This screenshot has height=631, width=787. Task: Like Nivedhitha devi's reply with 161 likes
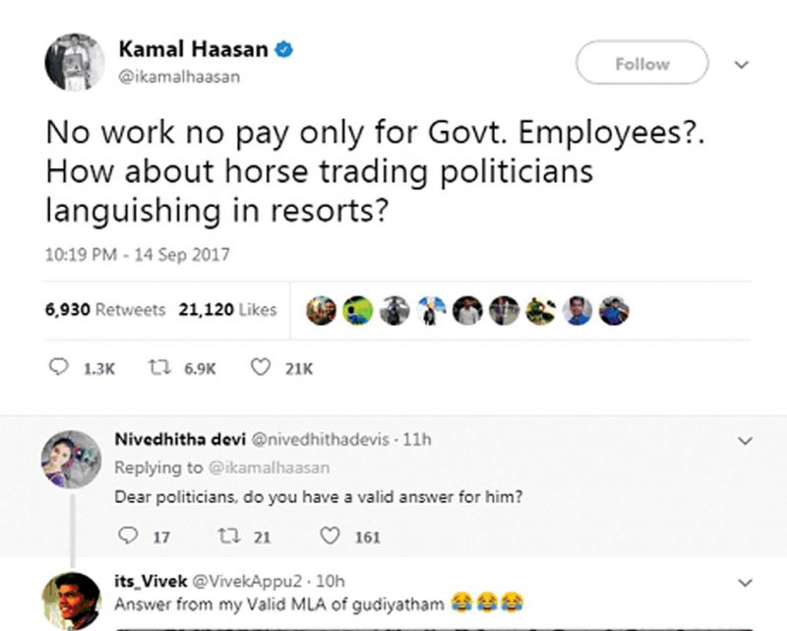coord(330,536)
